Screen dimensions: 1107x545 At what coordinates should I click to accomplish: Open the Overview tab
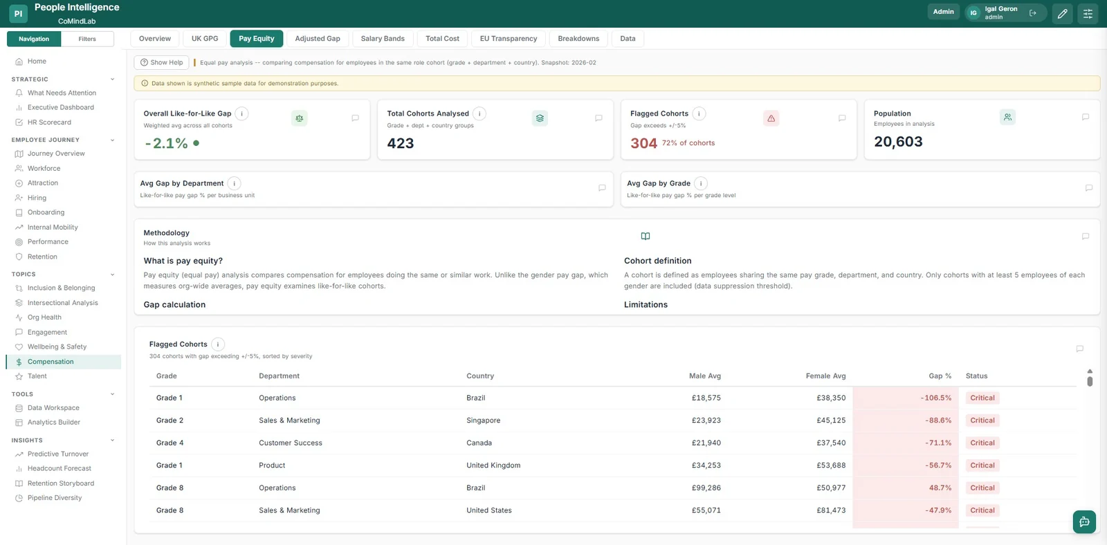pyautogui.click(x=155, y=39)
